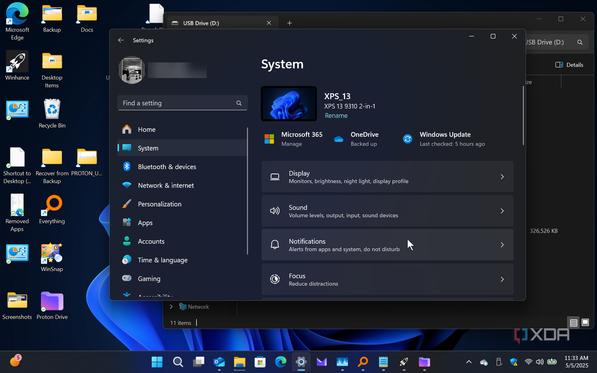
Task: Select Apps in the Settings sidebar
Action: [182, 223]
